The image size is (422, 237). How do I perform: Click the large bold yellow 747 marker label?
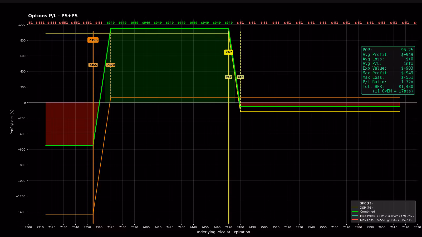229,52
